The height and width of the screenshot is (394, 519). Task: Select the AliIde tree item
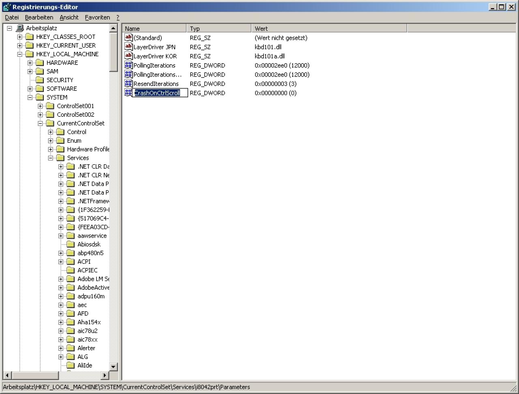[85, 366]
